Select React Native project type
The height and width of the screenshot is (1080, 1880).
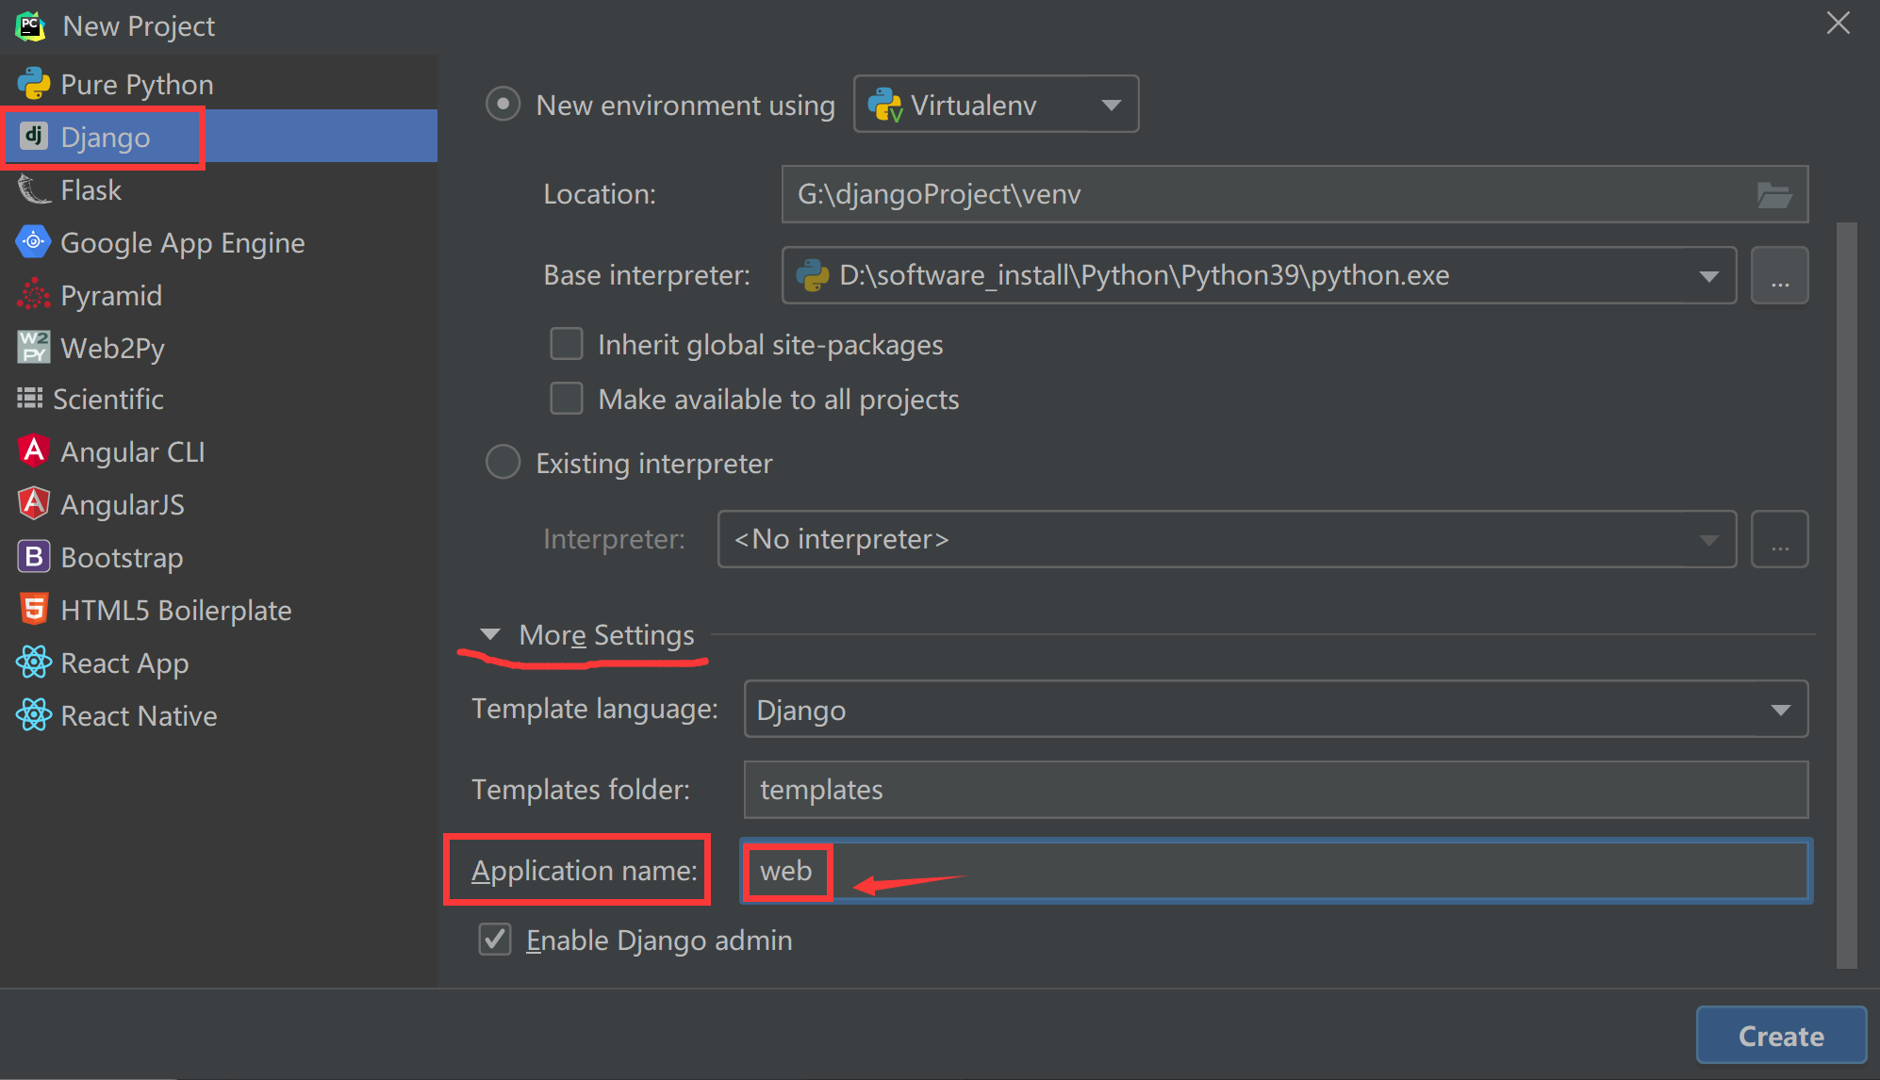(x=219, y=715)
